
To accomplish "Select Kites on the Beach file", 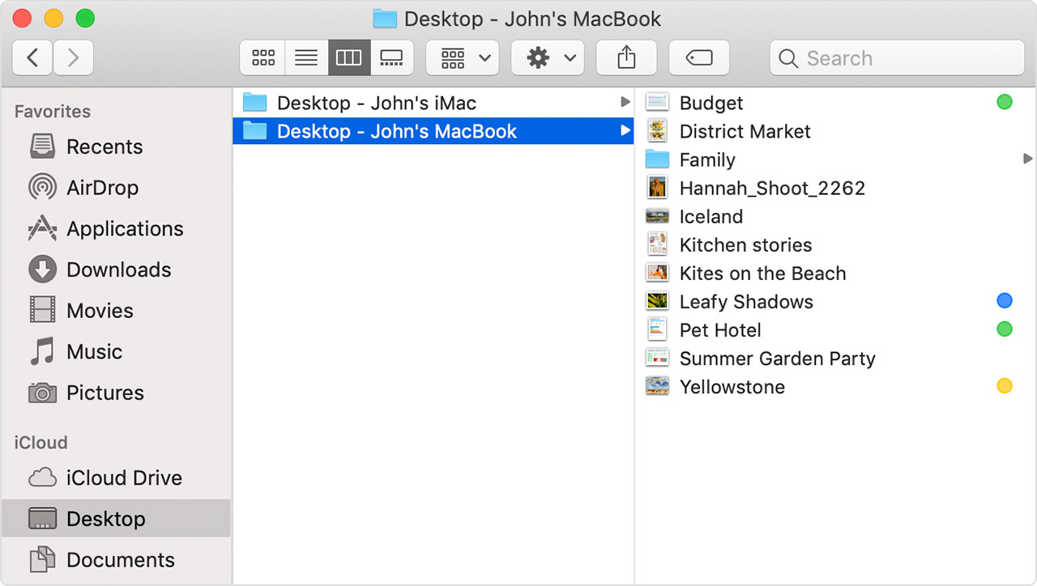I will [836, 273].
